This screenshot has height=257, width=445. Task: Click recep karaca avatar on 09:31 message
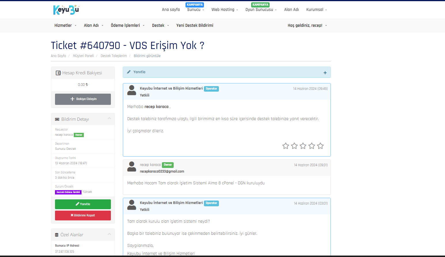click(132, 167)
